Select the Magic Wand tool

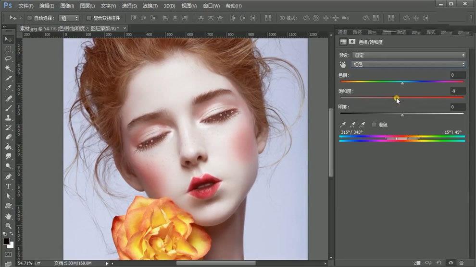8,69
